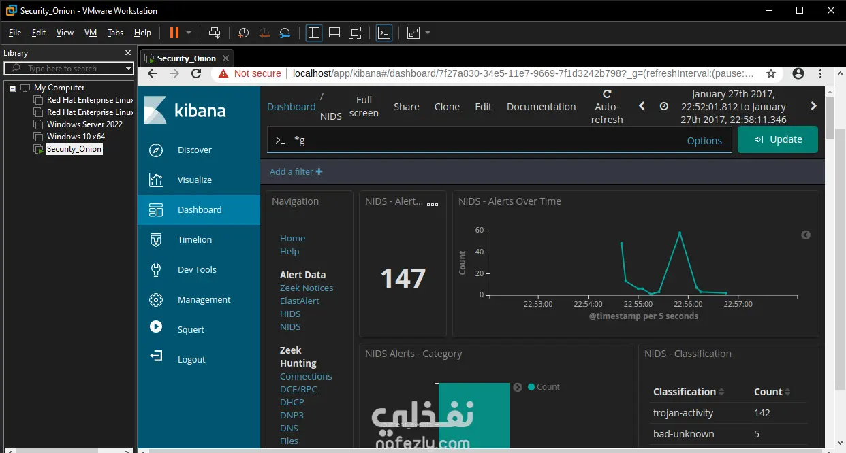
Task: Open the Tabs menu
Action: pos(116,33)
